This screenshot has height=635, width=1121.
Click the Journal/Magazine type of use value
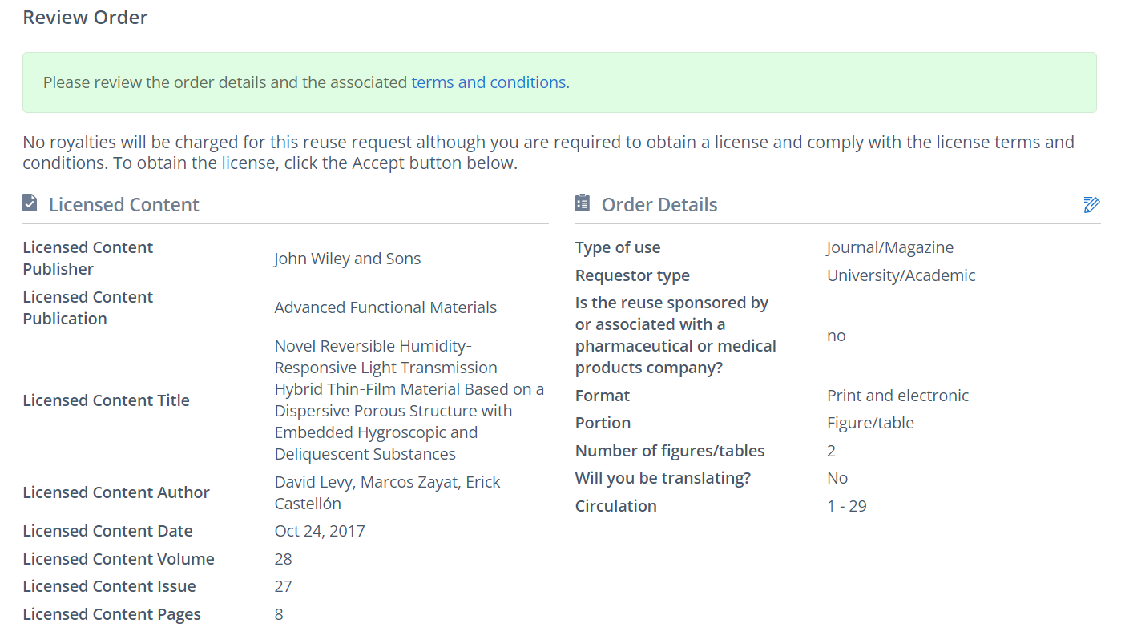(x=890, y=247)
